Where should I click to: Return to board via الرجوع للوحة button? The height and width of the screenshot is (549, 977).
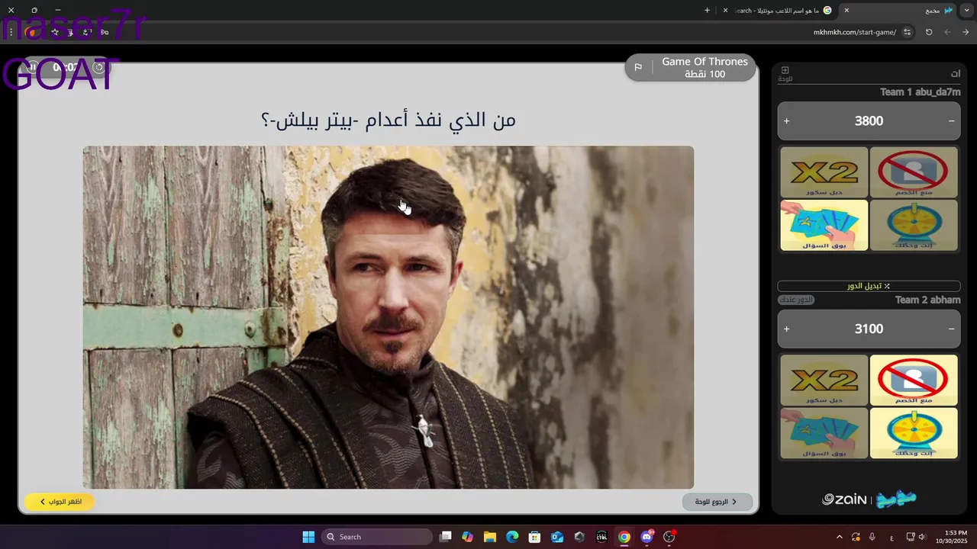click(717, 502)
